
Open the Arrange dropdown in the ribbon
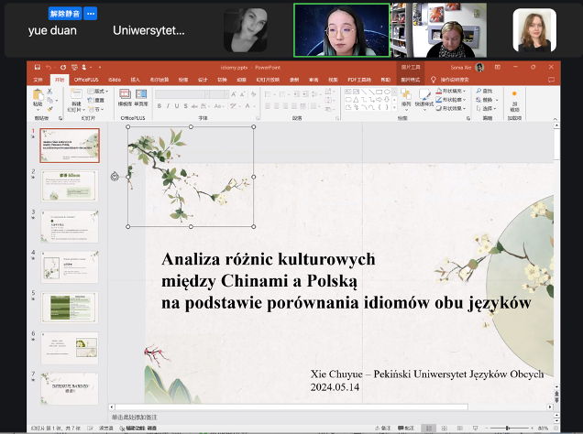pyautogui.click(x=406, y=96)
